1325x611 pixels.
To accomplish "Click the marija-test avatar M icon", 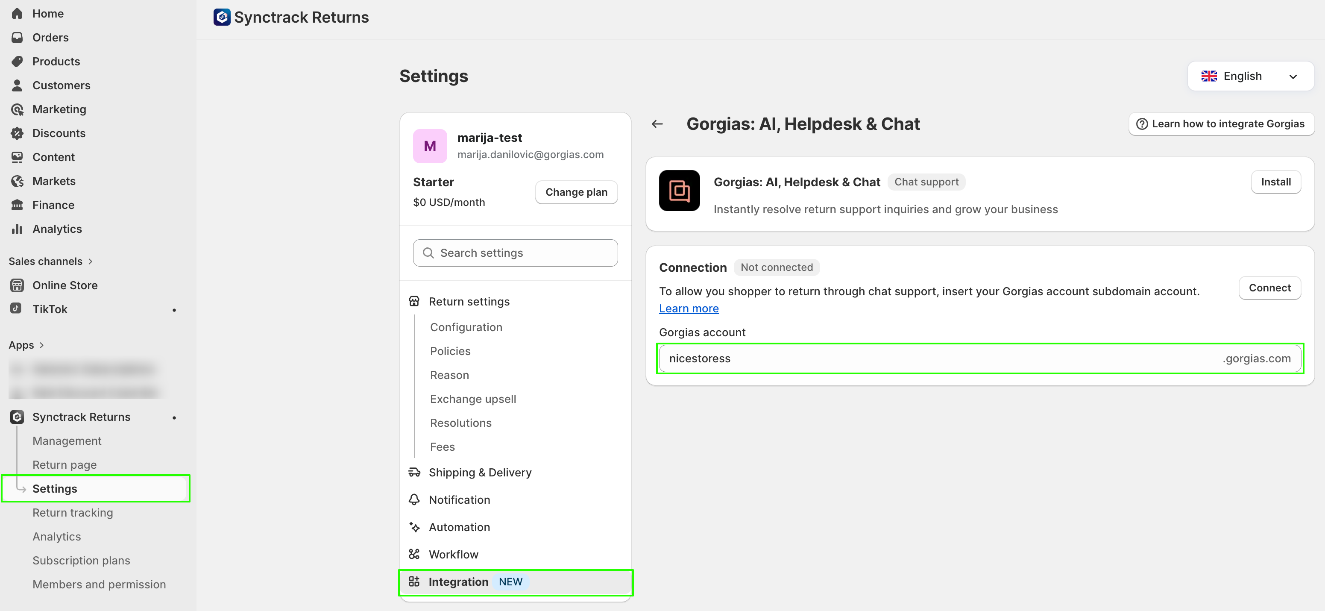I will click(430, 146).
